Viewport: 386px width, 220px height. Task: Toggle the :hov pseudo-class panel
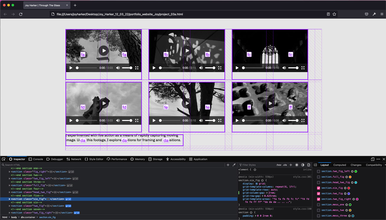(x=279, y=165)
